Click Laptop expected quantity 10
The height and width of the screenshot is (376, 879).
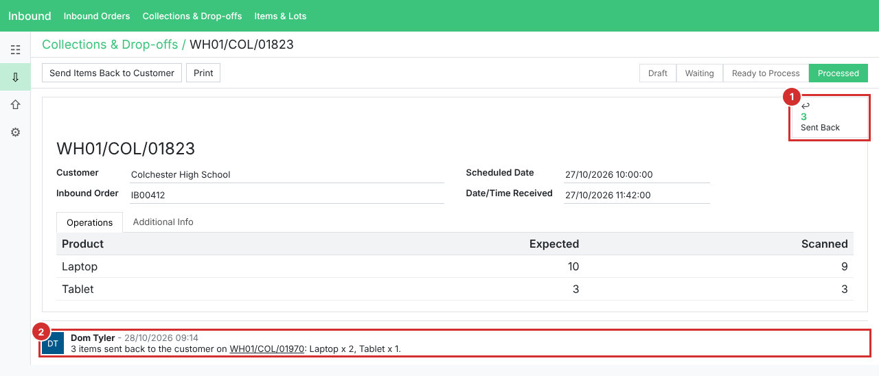[x=573, y=266]
